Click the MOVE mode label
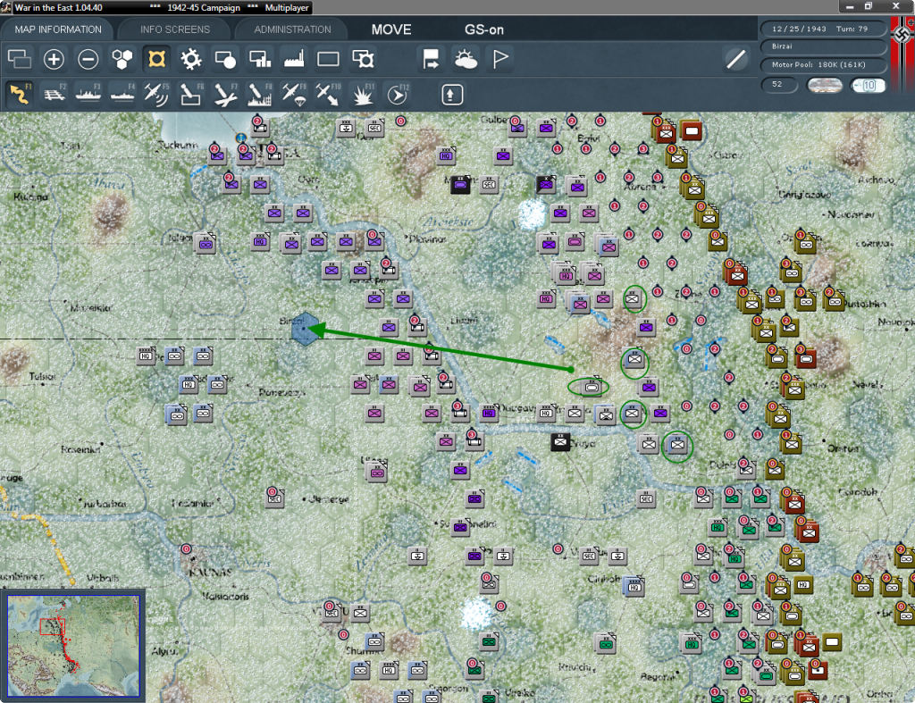The width and height of the screenshot is (915, 703). tap(391, 29)
